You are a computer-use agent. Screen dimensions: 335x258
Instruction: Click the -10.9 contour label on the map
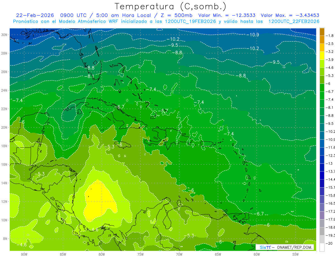click(253, 35)
